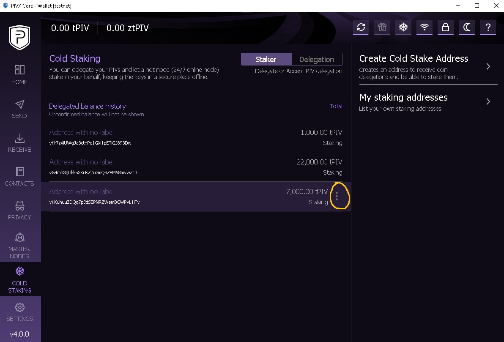Select the snowflake icon in the top bar
This screenshot has width=504, height=342.
coord(403,27)
